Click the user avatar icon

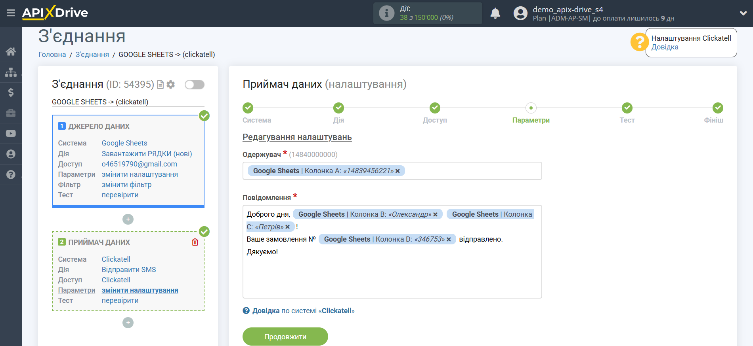[x=520, y=13]
